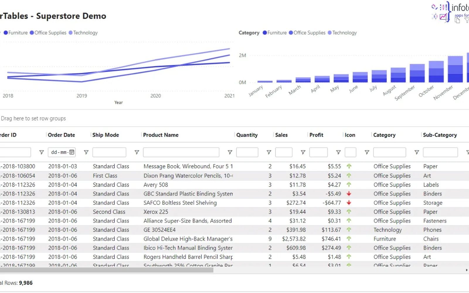Sort by the Sales column header
Viewport: 469px width, 293px height.
(x=281, y=135)
